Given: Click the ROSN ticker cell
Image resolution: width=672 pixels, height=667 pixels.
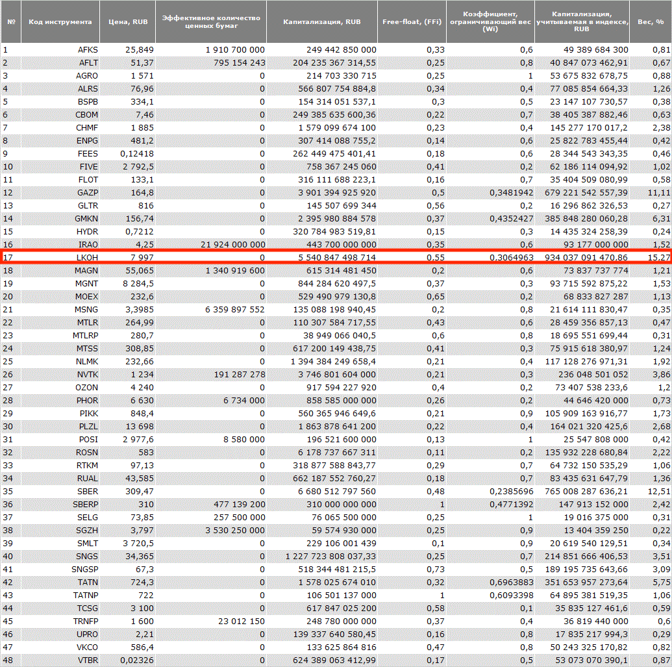Looking at the screenshot, I should tap(87, 453).
